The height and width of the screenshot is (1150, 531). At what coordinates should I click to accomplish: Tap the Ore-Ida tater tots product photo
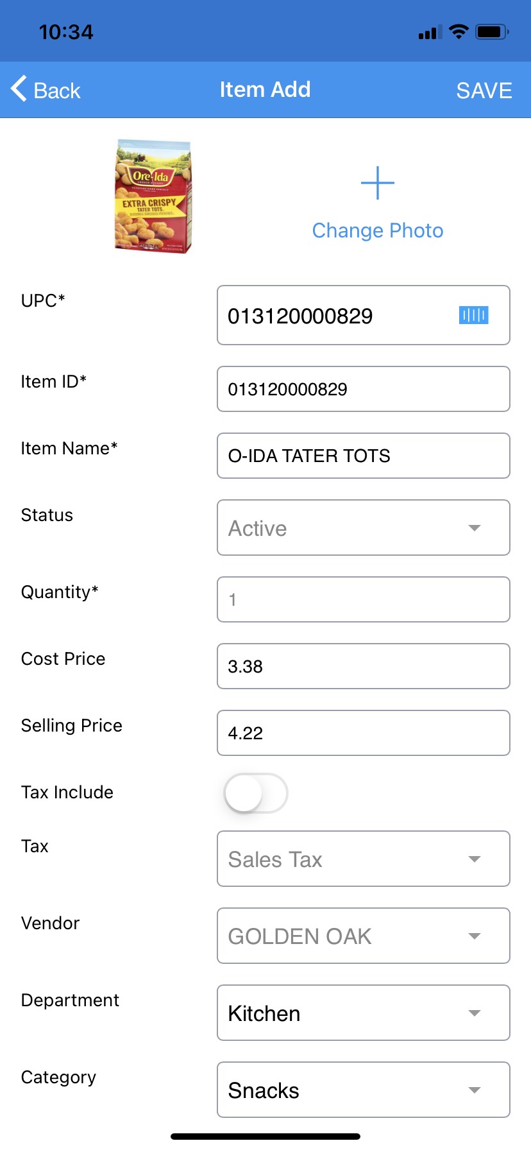tap(153, 196)
